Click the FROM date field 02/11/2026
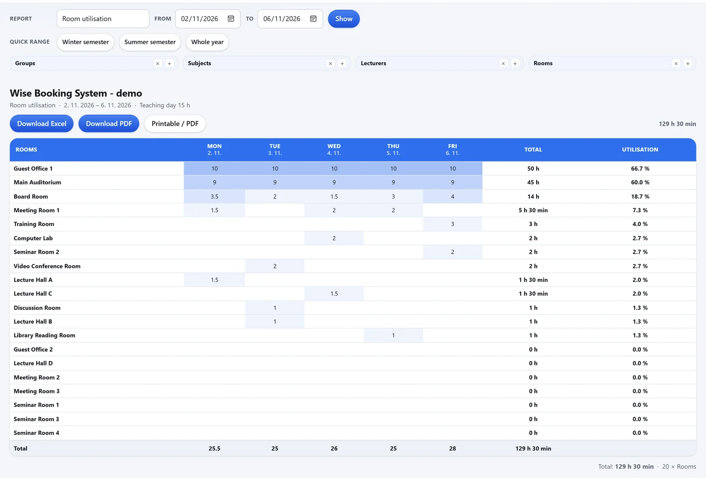This screenshot has width=706, height=478. (207, 19)
